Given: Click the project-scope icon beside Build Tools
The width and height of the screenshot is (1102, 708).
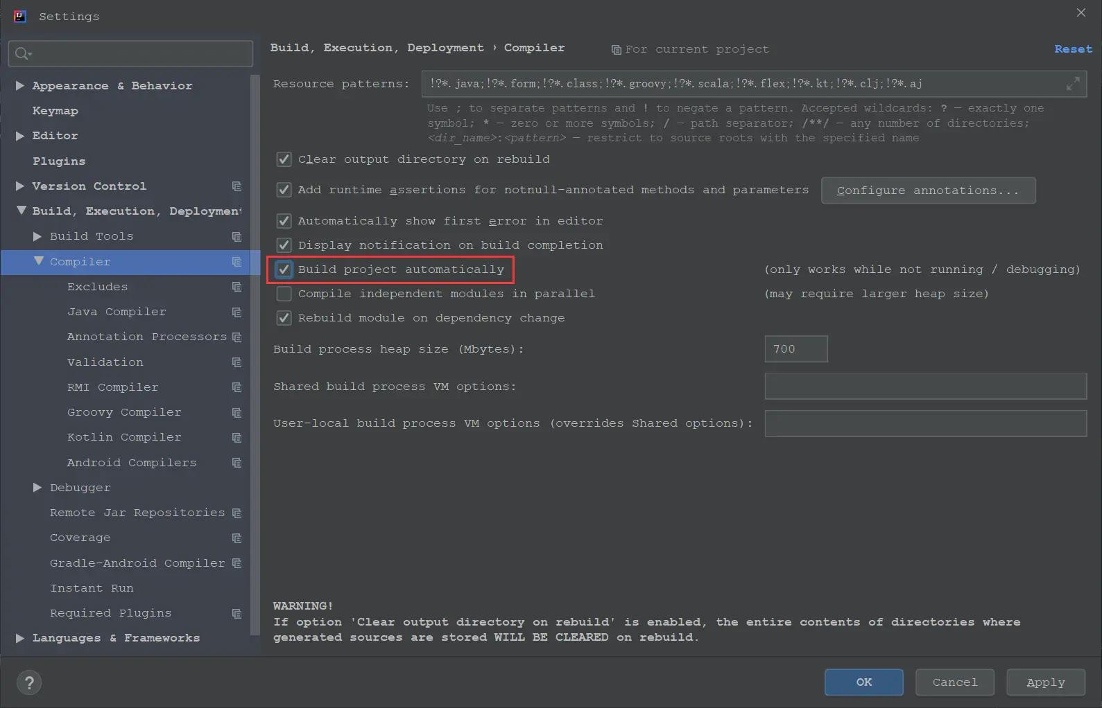Looking at the screenshot, I should tap(236, 236).
